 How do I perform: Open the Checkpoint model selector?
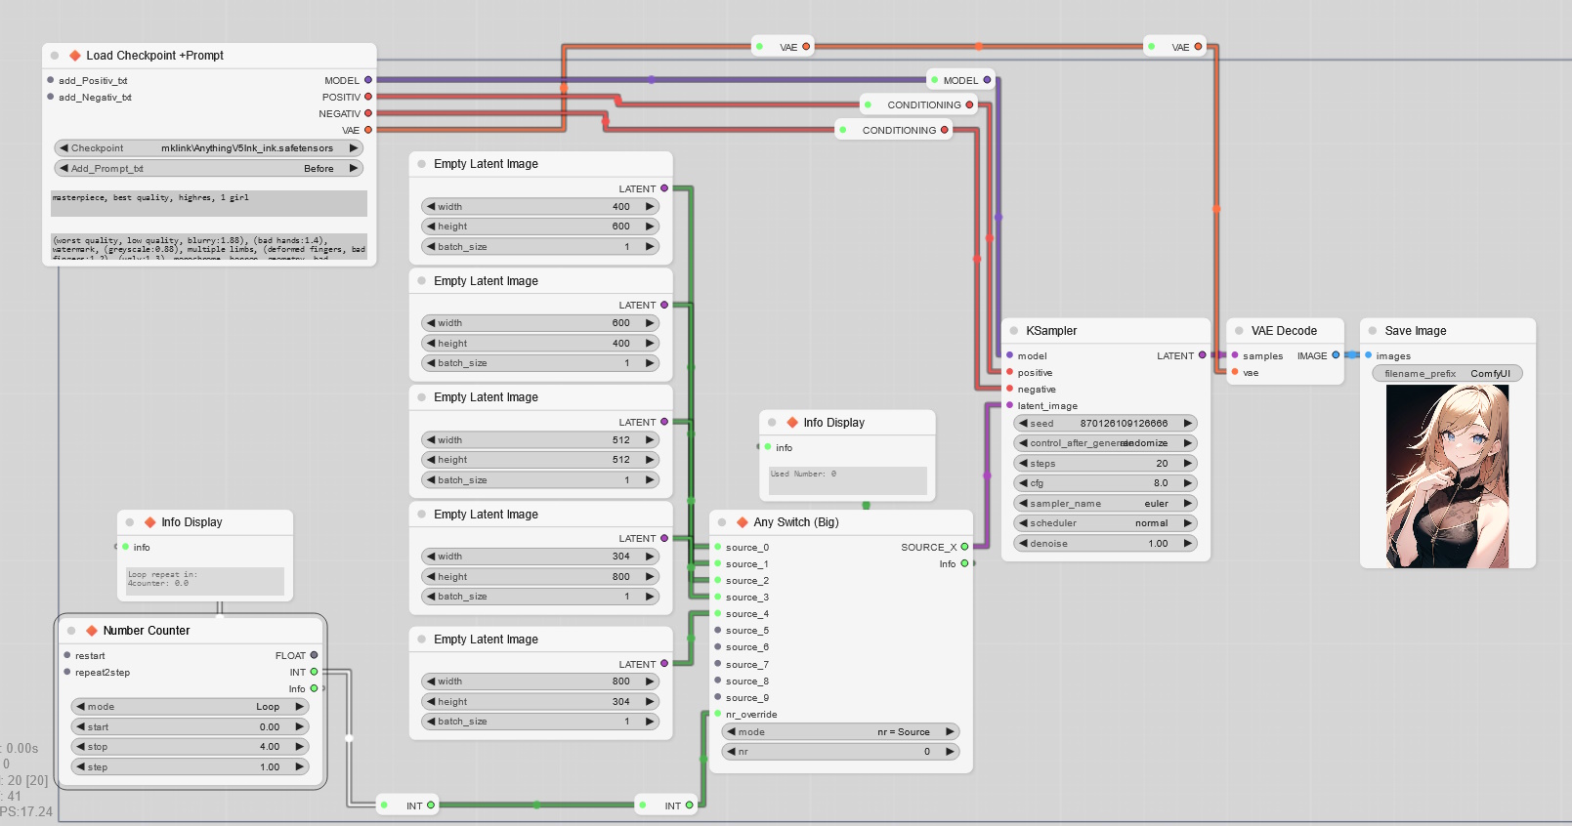click(x=208, y=148)
